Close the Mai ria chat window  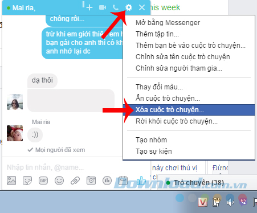point(142,7)
